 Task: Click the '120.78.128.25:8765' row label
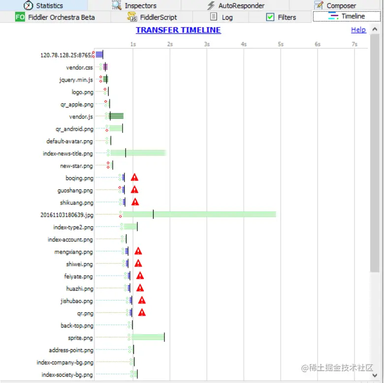click(66, 55)
